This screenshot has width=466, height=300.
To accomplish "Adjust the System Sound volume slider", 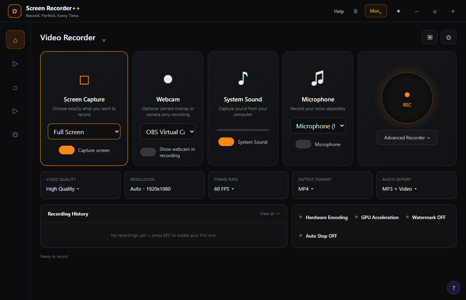I will [243, 130].
